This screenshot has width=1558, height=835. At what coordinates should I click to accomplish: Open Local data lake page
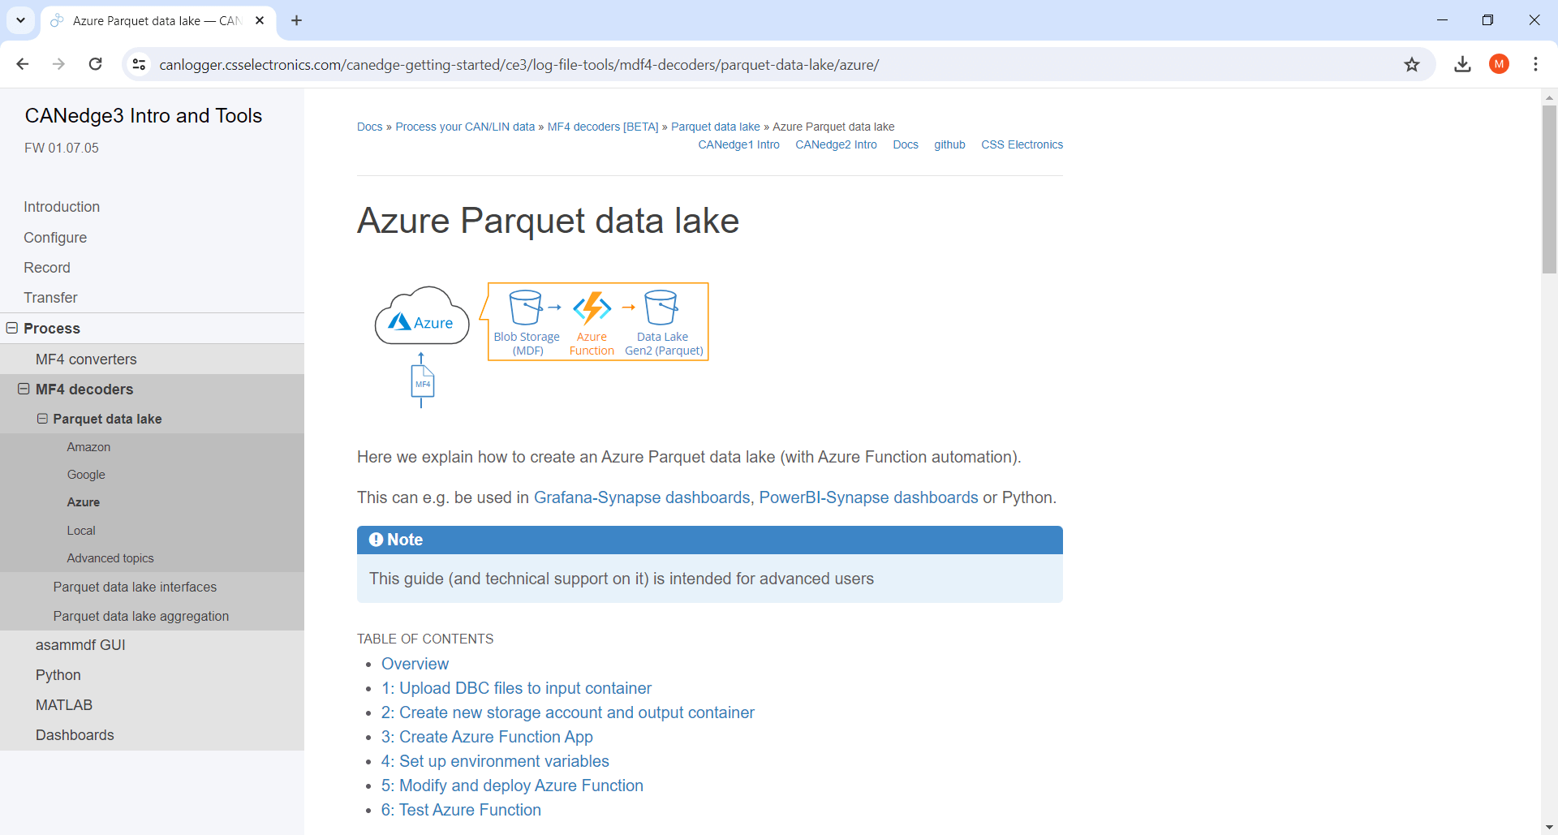click(81, 531)
